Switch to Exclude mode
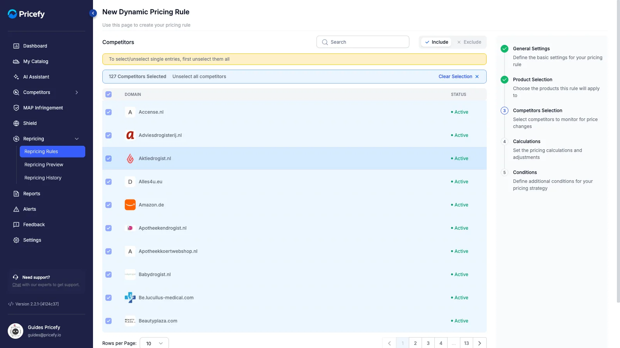 (469, 42)
